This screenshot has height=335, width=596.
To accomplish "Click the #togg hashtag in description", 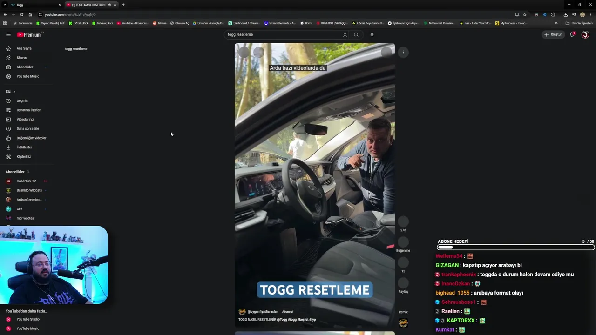I will pos(292,320).
